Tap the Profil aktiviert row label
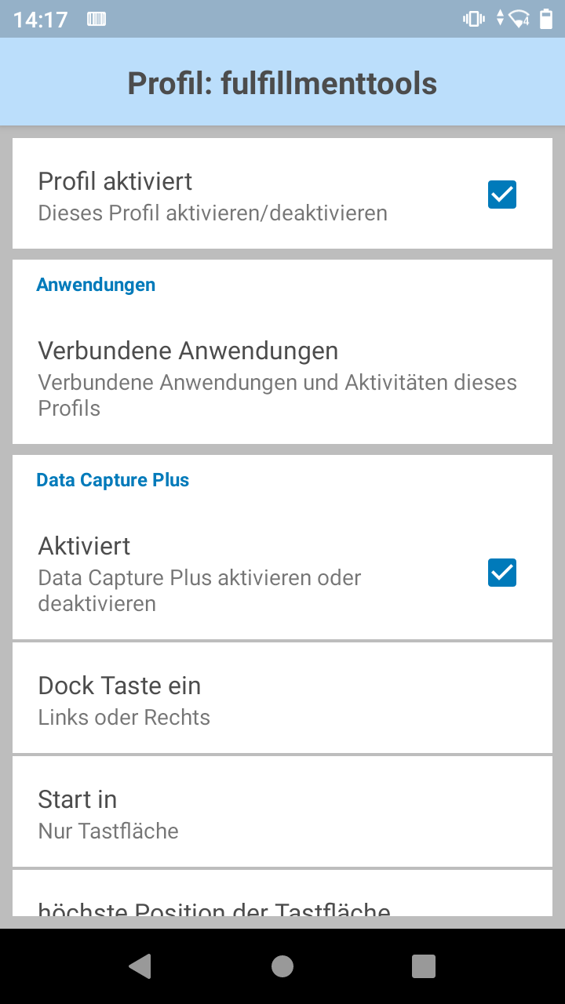565x1004 pixels. pos(115,181)
